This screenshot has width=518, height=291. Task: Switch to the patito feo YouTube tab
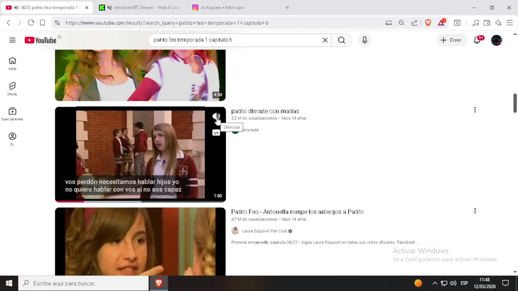click(x=47, y=7)
